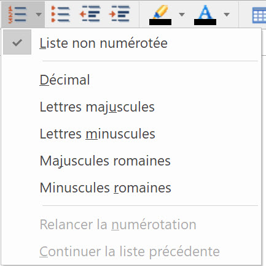Click the black highlight color bar
Image resolution: width=266 pixels, height=266 pixels.
(160, 22)
